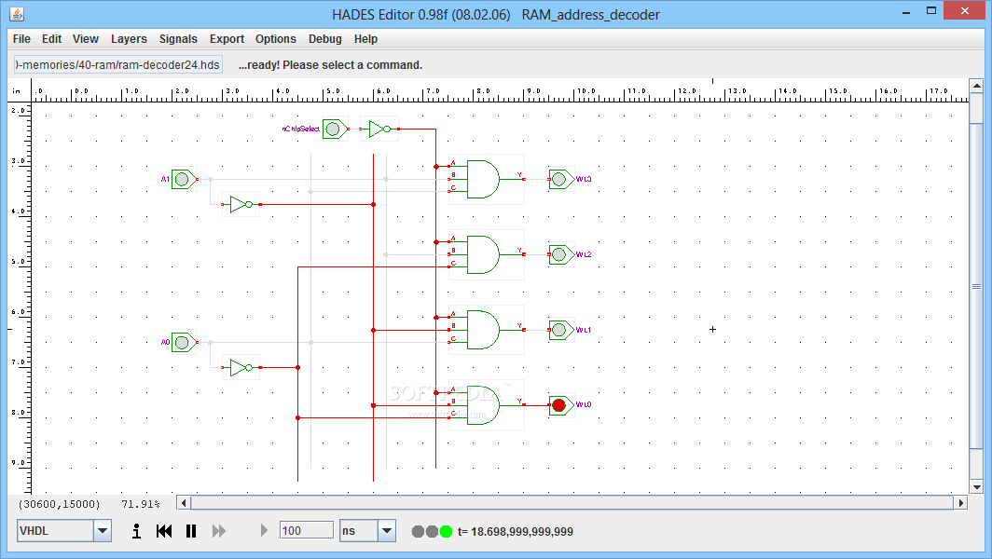992x559 pixels.
Task: Open the Debug menu
Action: coord(324,38)
